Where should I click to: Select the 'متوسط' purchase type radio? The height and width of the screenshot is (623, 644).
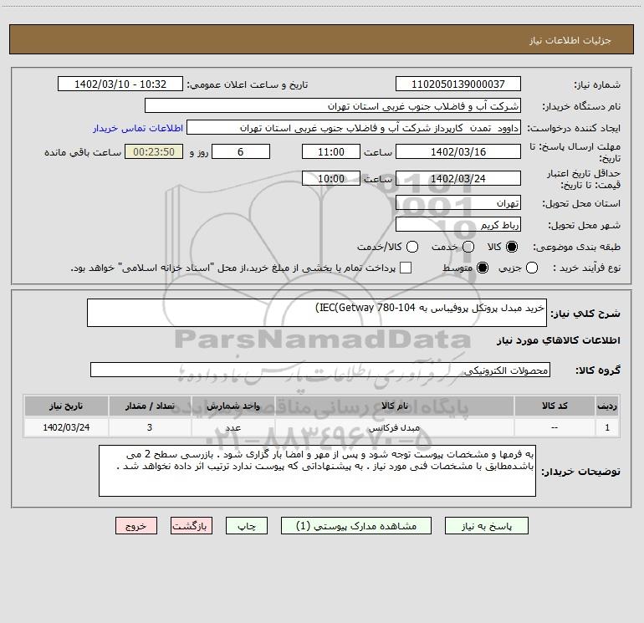(483, 268)
